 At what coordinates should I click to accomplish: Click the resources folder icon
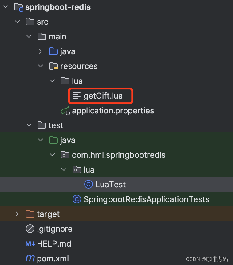pos(54,66)
